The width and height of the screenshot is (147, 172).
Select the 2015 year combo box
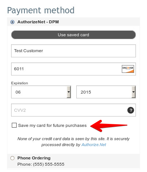[x=106, y=92]
